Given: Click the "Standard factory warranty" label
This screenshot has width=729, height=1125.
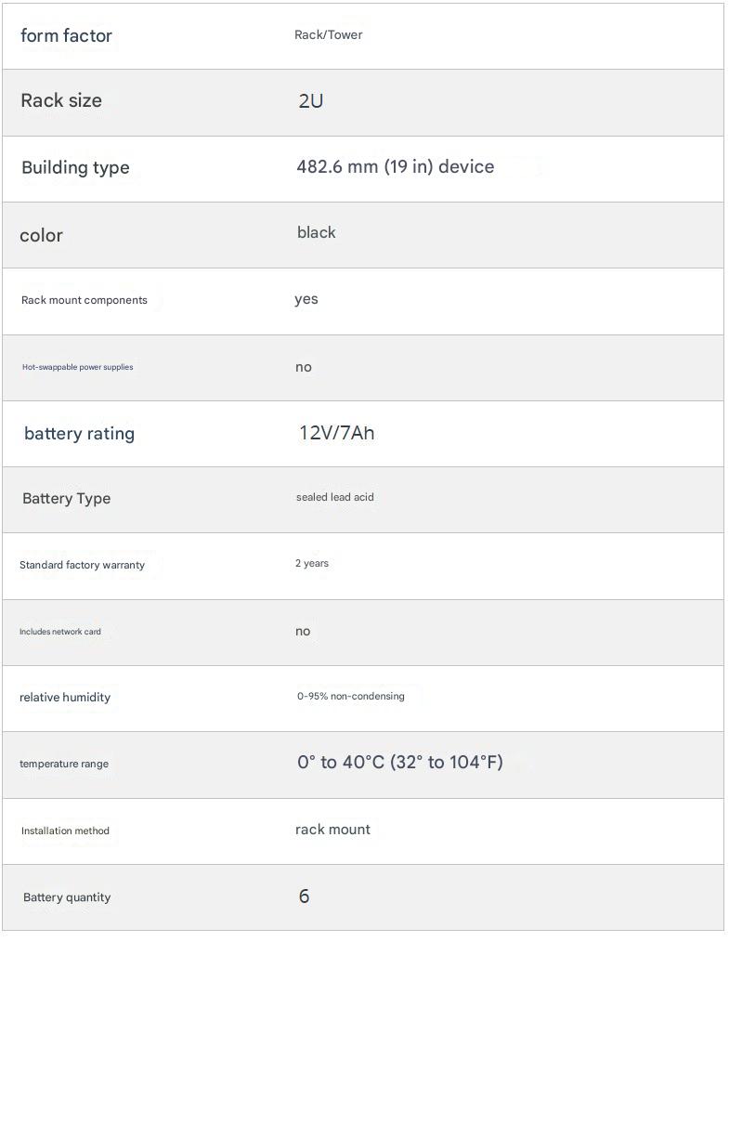Looking at the screenshot, I should point(82,565).
